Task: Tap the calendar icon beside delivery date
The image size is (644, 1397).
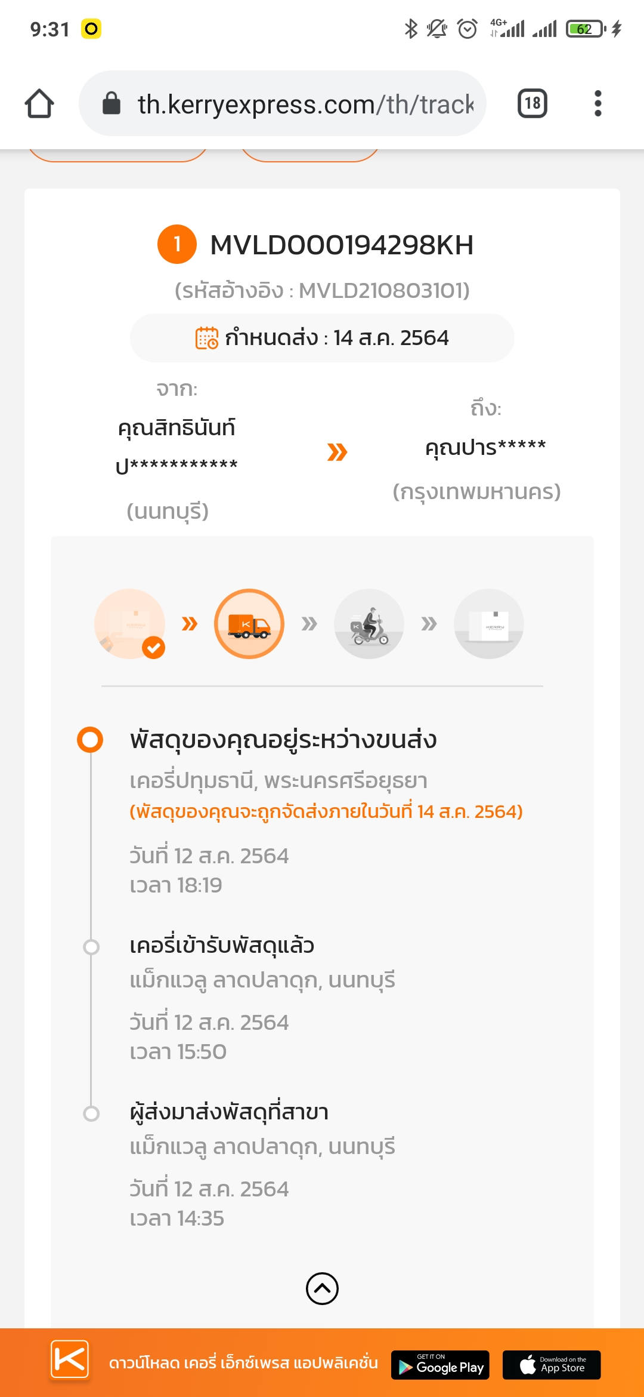Action: tap(207, 338)
